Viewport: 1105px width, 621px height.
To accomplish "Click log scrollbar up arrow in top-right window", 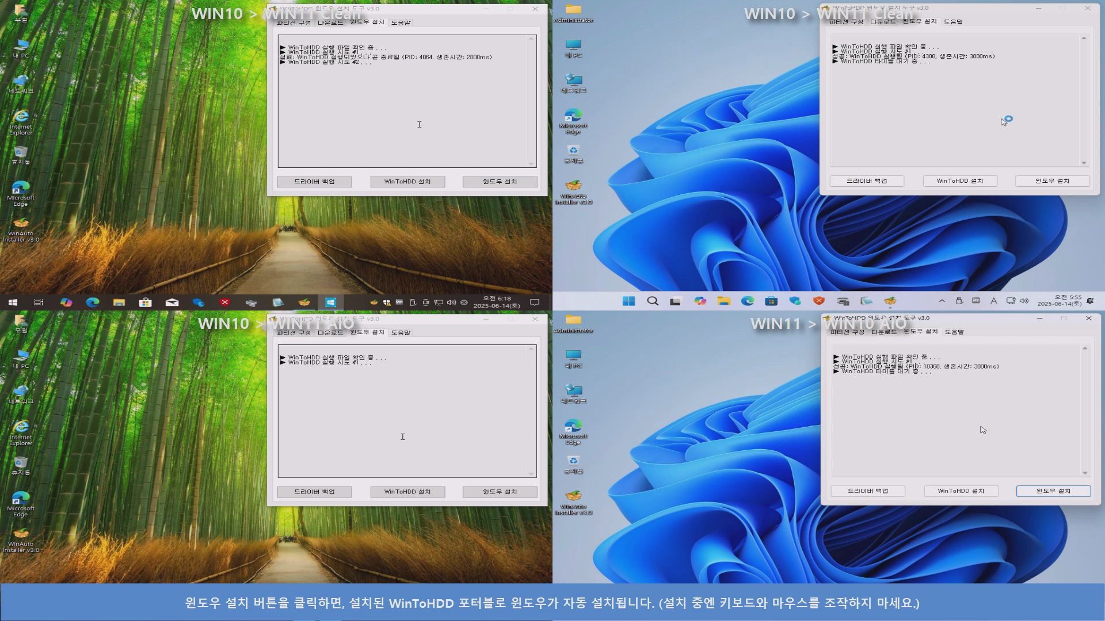I will click(1084, 38).
